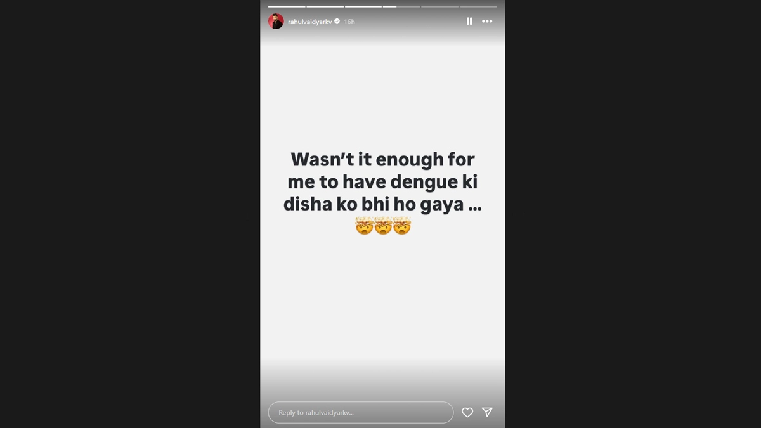Skip to the last story progress segment
761x428 pixels.
(x=478, y=6)
